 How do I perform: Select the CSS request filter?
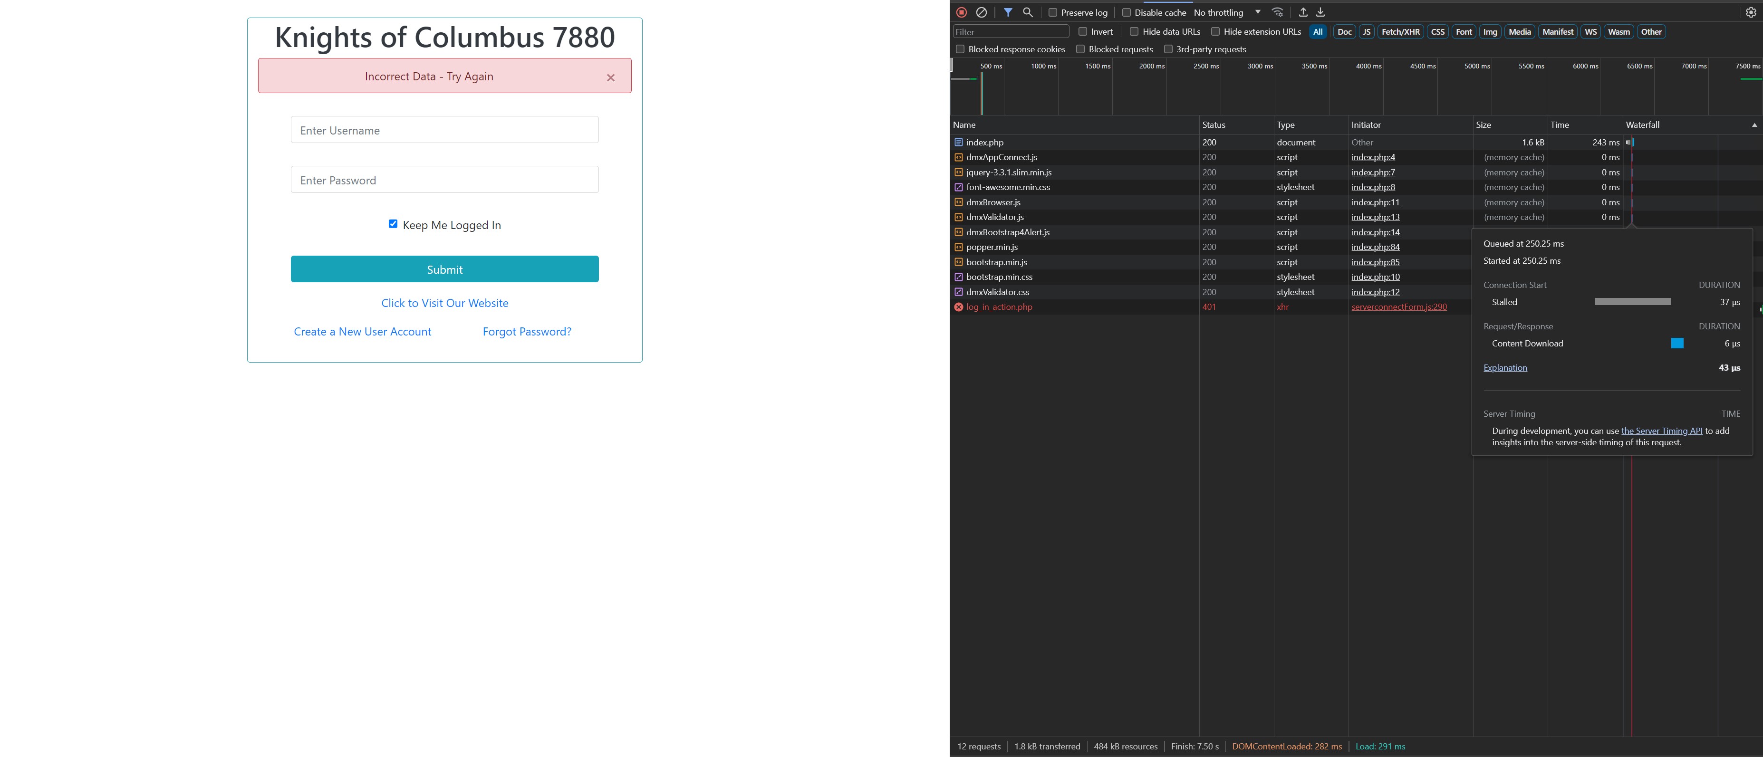tap(1437, 31)
